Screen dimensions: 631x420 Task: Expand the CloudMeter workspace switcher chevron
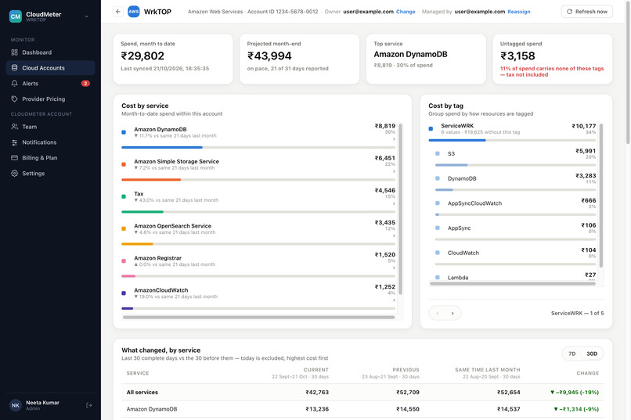[x=87, y=16]
